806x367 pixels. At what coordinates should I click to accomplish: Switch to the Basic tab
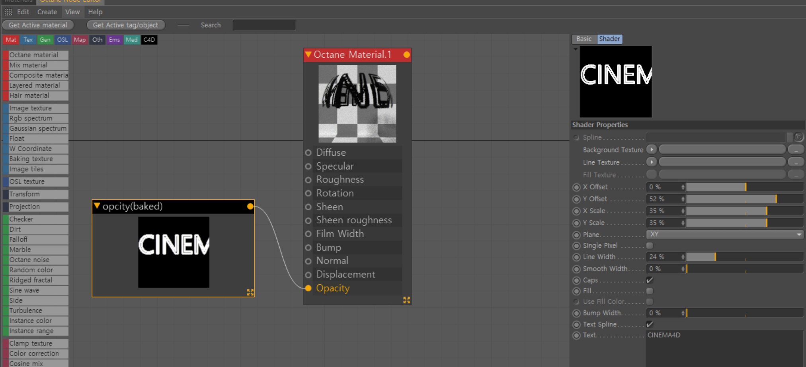[584, 39]
